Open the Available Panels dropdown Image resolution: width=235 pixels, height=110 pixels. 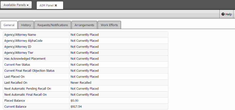16,5
